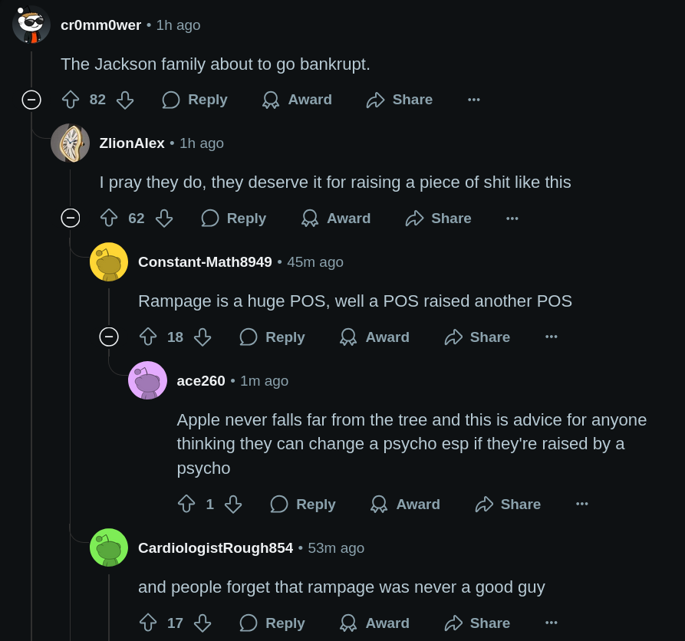Give Award to Constant-Math8949's comment
Viewport: 685px width, 641px height.
pyautogui.click(x=375, y=337)
